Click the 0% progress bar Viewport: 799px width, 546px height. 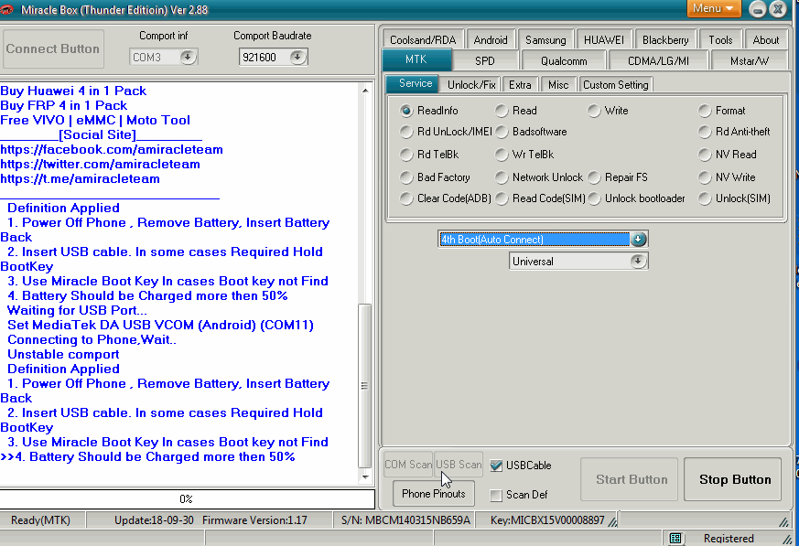click(x=187, y=499)
